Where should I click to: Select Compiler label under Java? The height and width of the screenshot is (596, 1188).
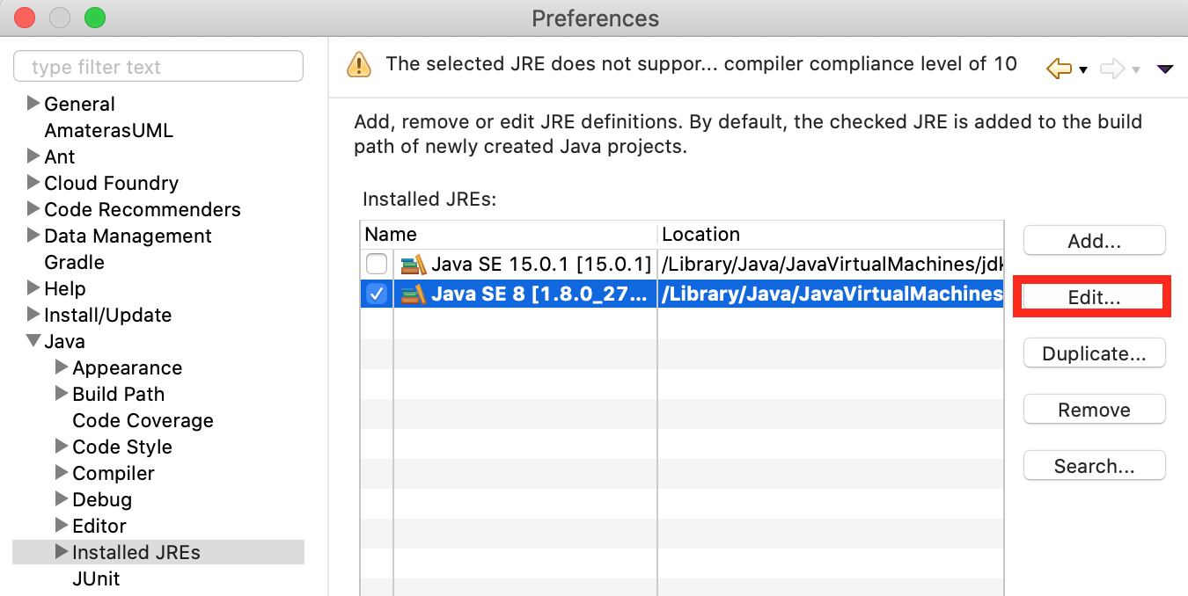click(x=114, y=473)
